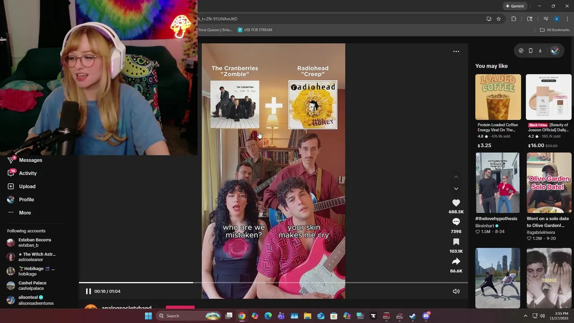Viewport: 574px width, 323px height.
Task: Click the $16.00 product price
Action: coord(536,145)
